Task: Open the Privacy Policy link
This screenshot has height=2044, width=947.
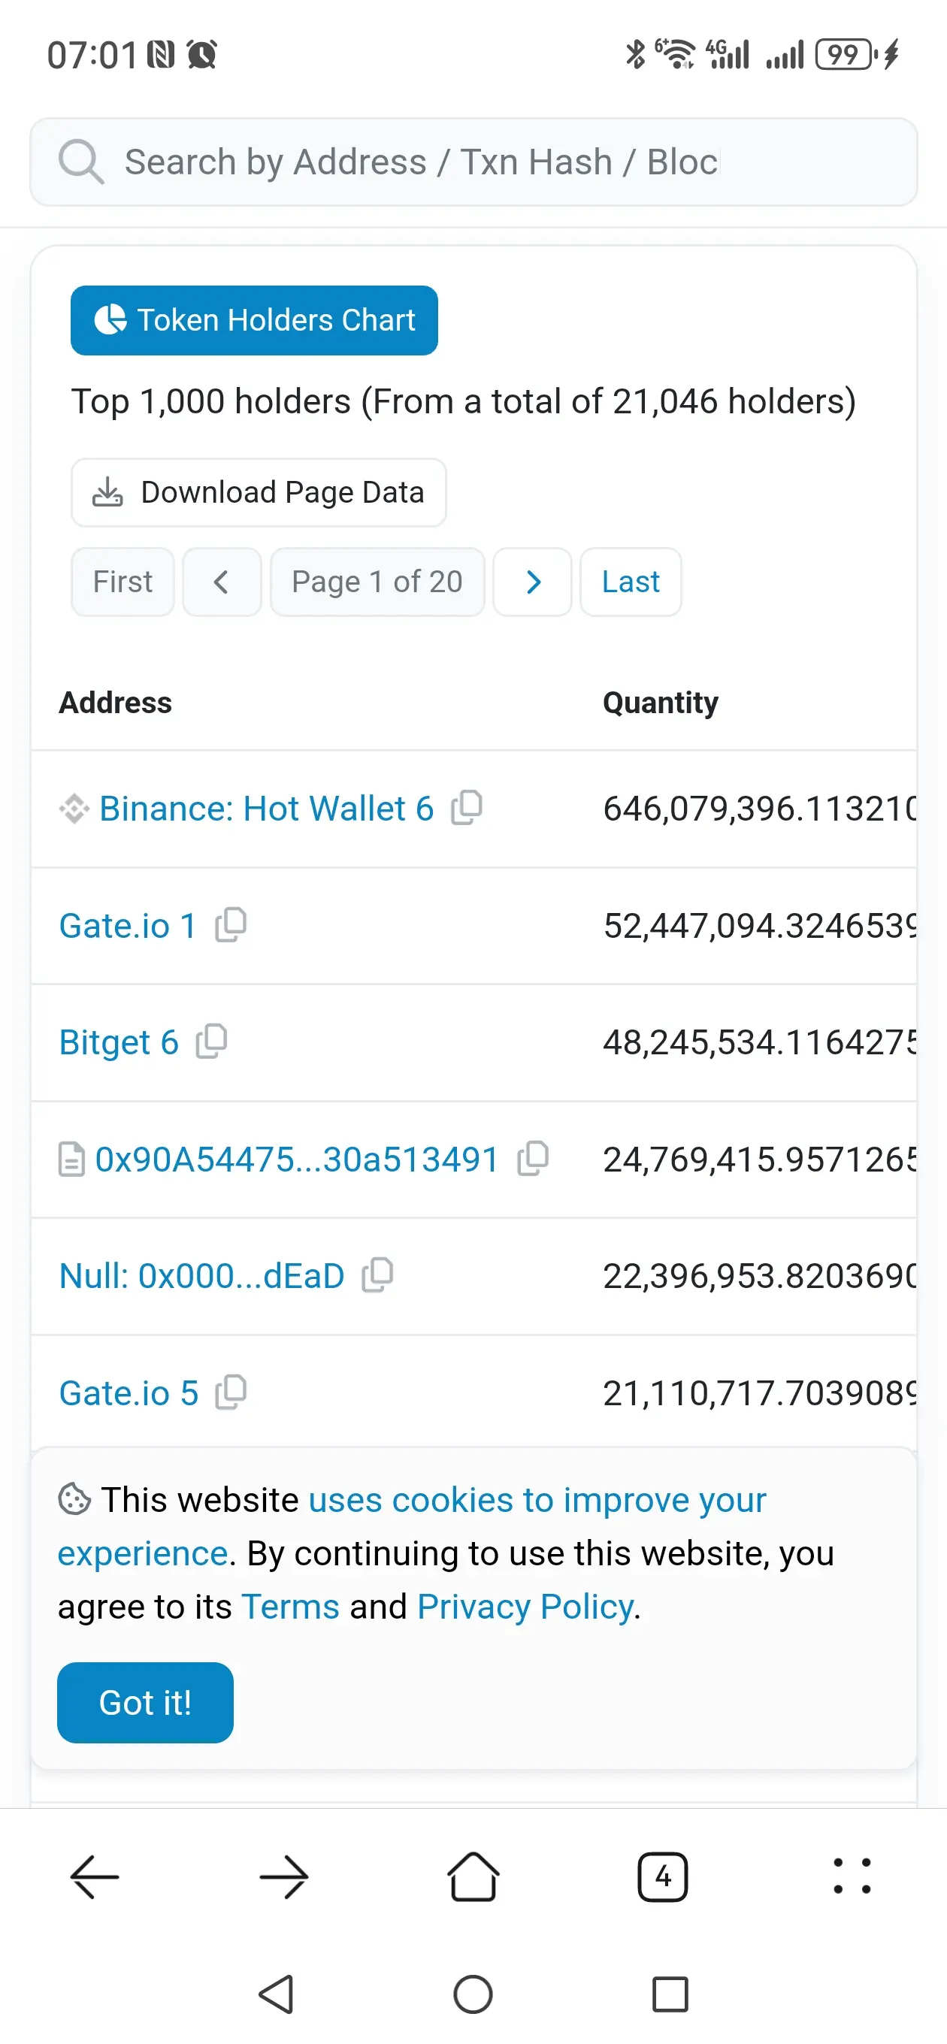Action: (525, 1607)
